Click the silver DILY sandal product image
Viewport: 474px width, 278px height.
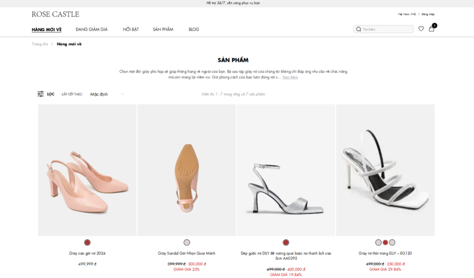click(x=286, y=170)
